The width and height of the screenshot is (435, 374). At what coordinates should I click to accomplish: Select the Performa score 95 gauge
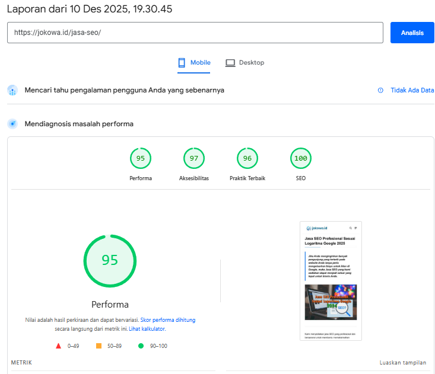point(141,158)
